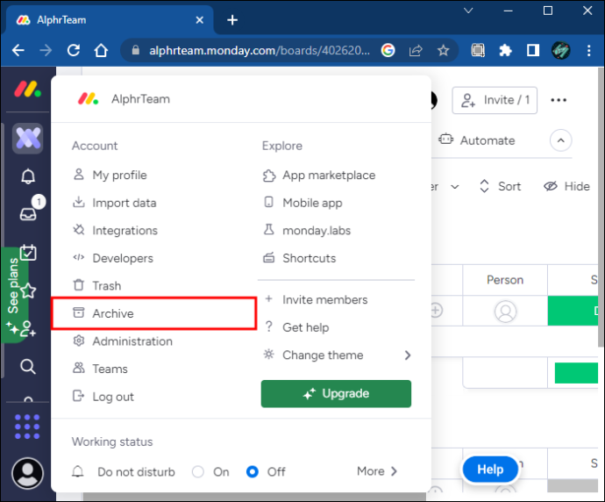Click Google icon in address bar
The image size is (605, 502).
388,50
